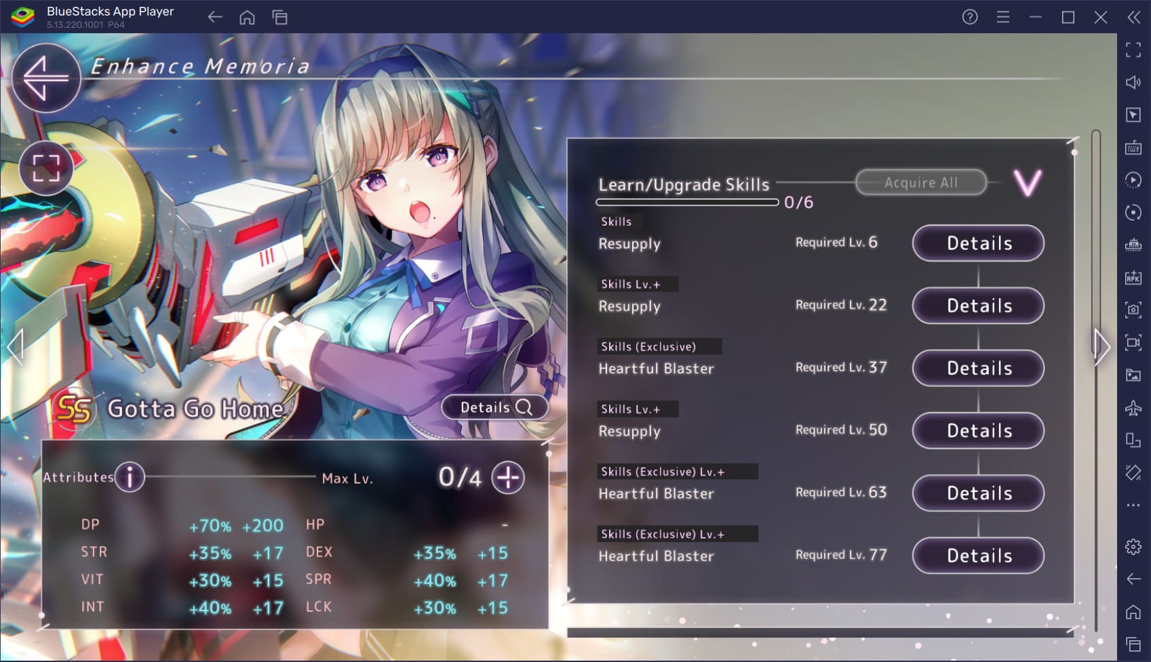The width and height of the screenshot is (1151, 662).
Task: Open Details for Resupply Required Lv. 50
Action: 978,430
